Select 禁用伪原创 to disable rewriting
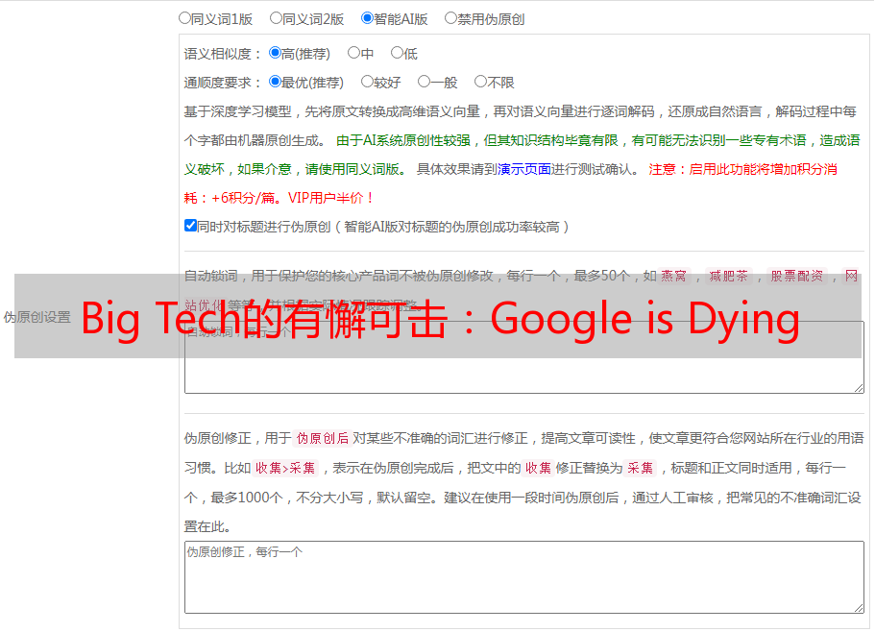This screenshot has width=875, height=632. coord(450,17)
